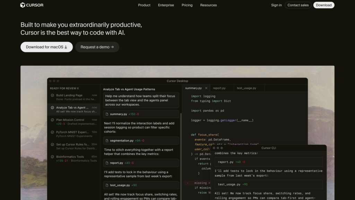Click the file icon next to segmentation.py

point(107,140)
